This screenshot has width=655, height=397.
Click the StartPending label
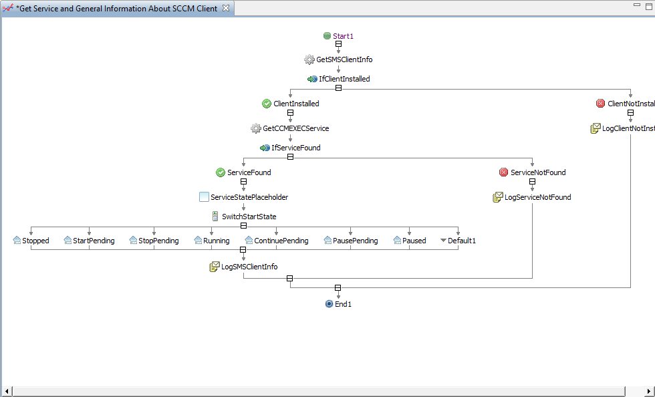tap(94, 241)
